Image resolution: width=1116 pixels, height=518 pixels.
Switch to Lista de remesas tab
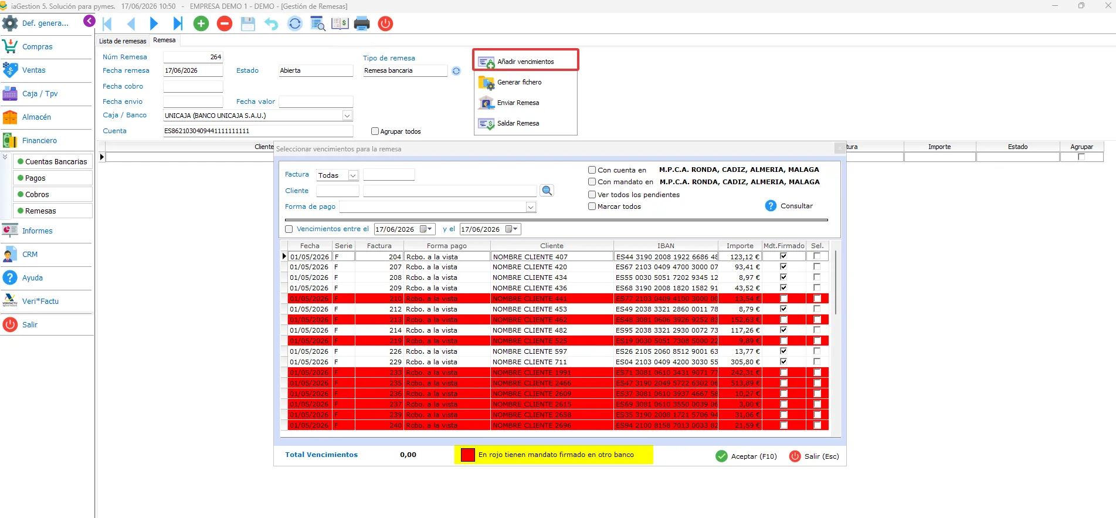123,41
